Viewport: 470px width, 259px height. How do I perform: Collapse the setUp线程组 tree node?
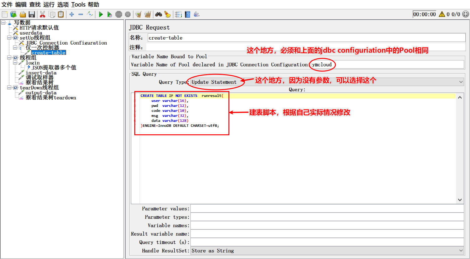pyautogui.click(x=9, y=38)
